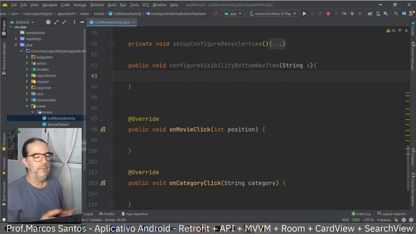Click the onCategoryClick method name
This screenshot has height=234, width=416.
[195, 183]
